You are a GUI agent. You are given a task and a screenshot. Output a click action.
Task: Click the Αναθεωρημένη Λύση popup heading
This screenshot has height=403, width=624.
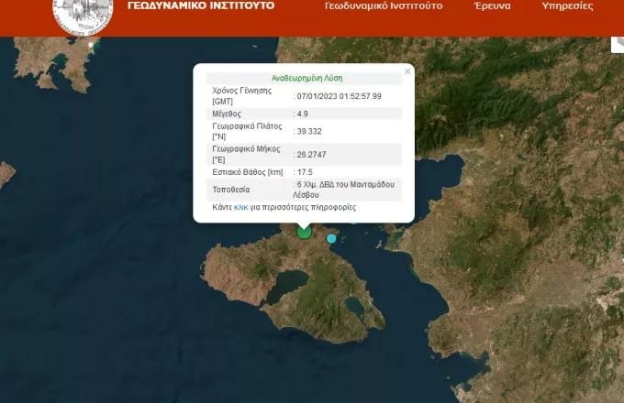tap(307, 79)
